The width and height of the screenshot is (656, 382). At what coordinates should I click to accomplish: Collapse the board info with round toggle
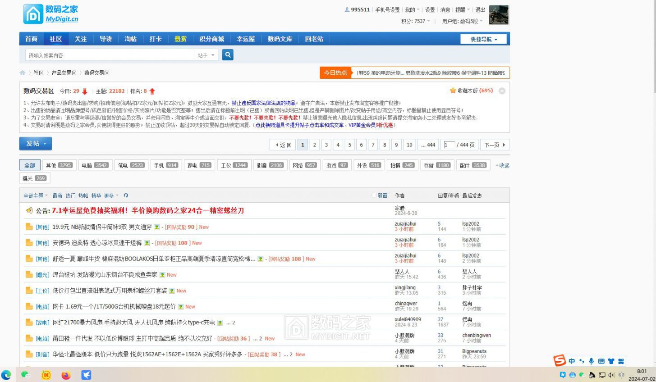point(502,91)
